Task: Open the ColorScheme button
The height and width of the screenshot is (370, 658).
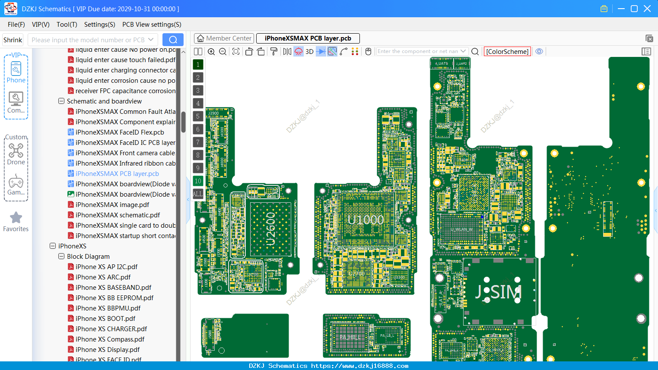Action: pyautogui.click(x=507, y=51)
